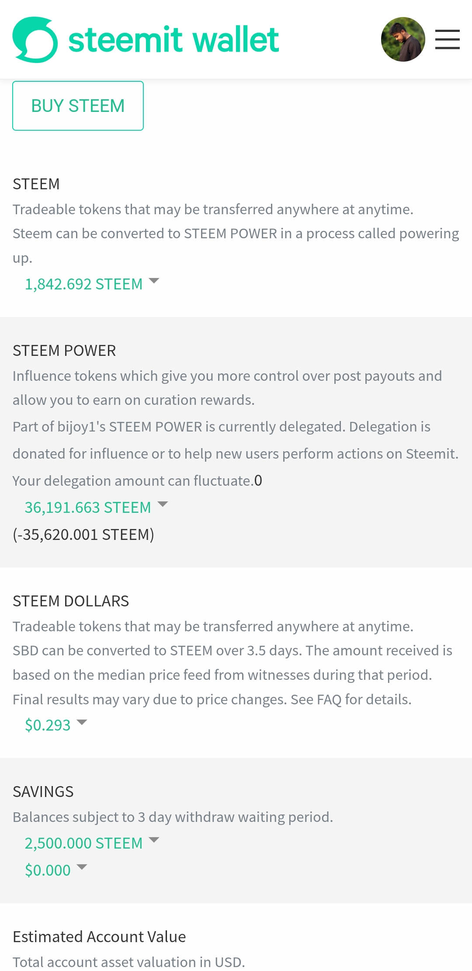The image size is (472, 971).
Task: Open the user profile avatar
Action: click(403, 39)
